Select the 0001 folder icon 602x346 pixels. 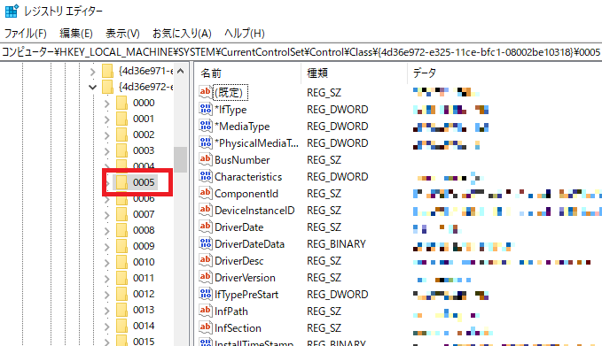(121, 119)
